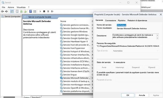Click gear icon of Servizio monitoraggio sensori

(x=61, y=85)
